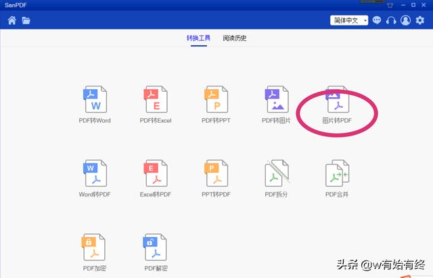Select the PDF合并 merge tool icon
The height and width of the screenshot is (278, 433).
click(x=337, y=173)
